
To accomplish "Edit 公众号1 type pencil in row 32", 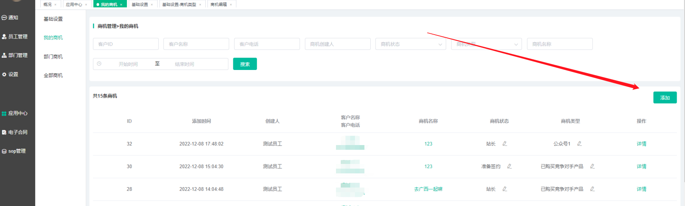I will 579,143.
